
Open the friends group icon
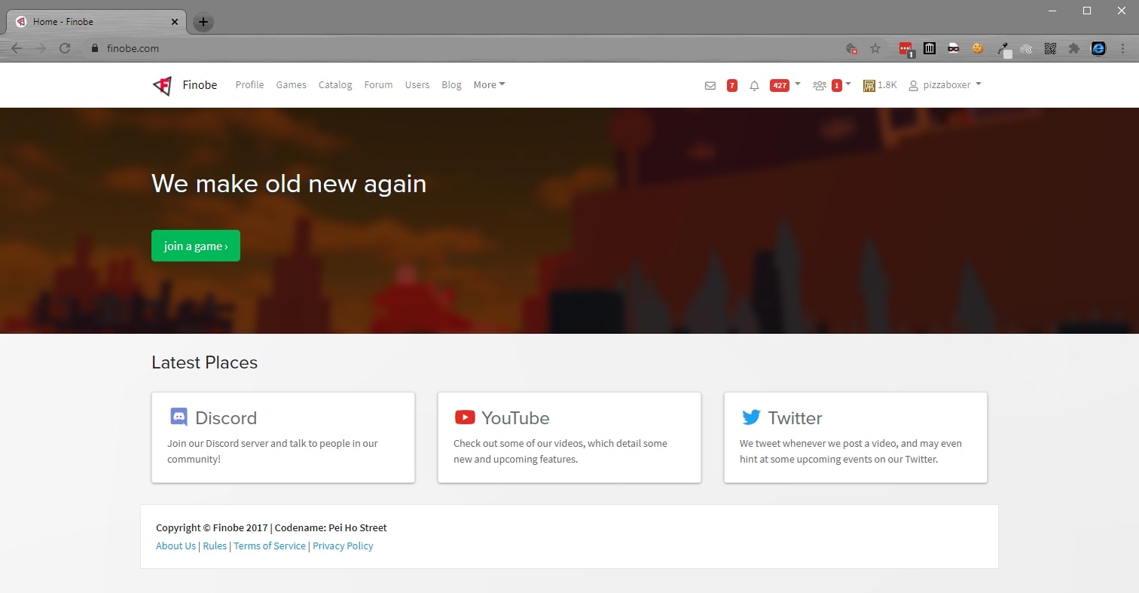[820, 86]
